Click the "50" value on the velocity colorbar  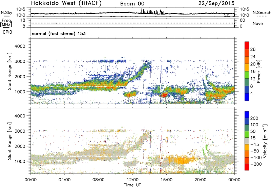(x=253, y=131)
